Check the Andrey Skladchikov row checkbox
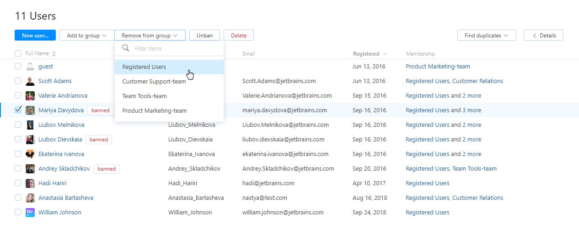 point(18,168)
